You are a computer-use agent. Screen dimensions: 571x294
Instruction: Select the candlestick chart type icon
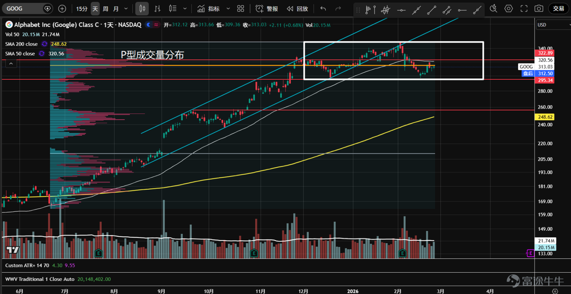click(142, 9)
